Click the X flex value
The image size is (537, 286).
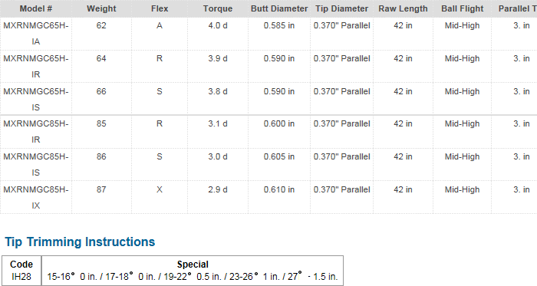coord(160,189)
